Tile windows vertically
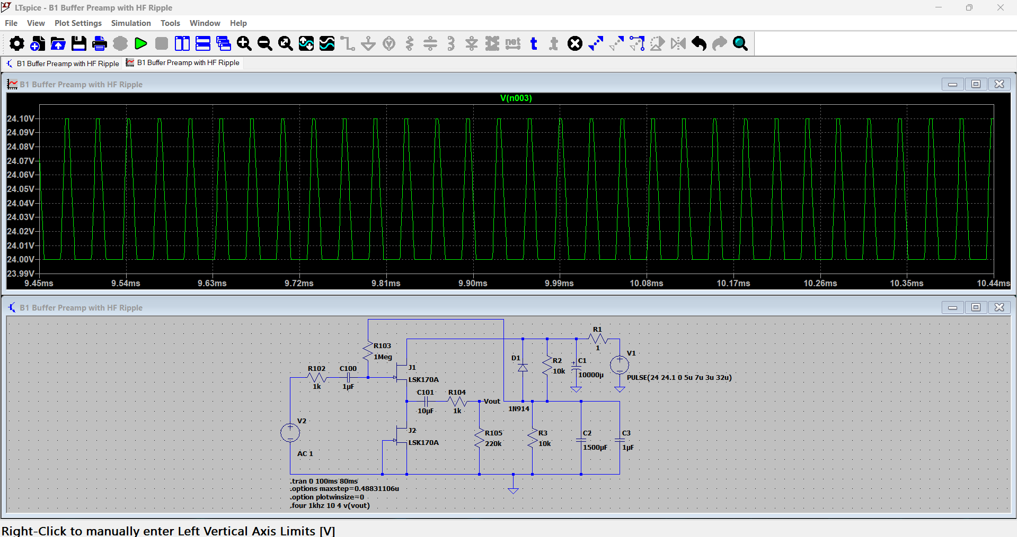Viewport: 1017px width, 537px height. pyautogui.click(x=182, y=43)
